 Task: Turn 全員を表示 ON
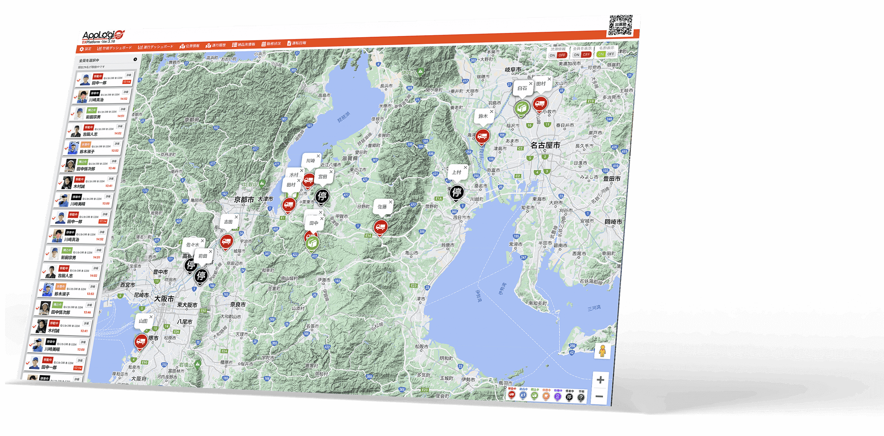click(x=577, y=55)
